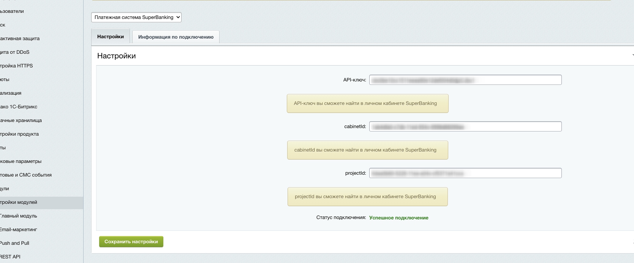
Task: Open the DDoS protection sidebar item
Action: 15,52
